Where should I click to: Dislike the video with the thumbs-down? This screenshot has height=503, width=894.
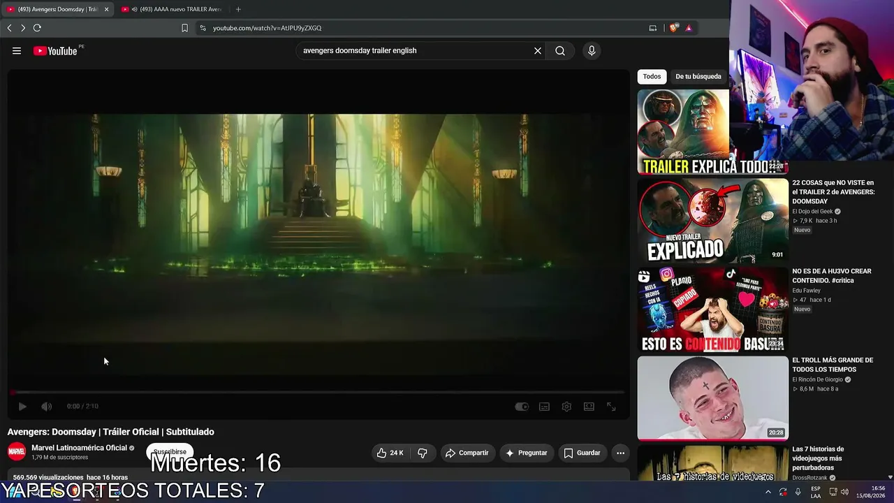click(x=423, y=453)
